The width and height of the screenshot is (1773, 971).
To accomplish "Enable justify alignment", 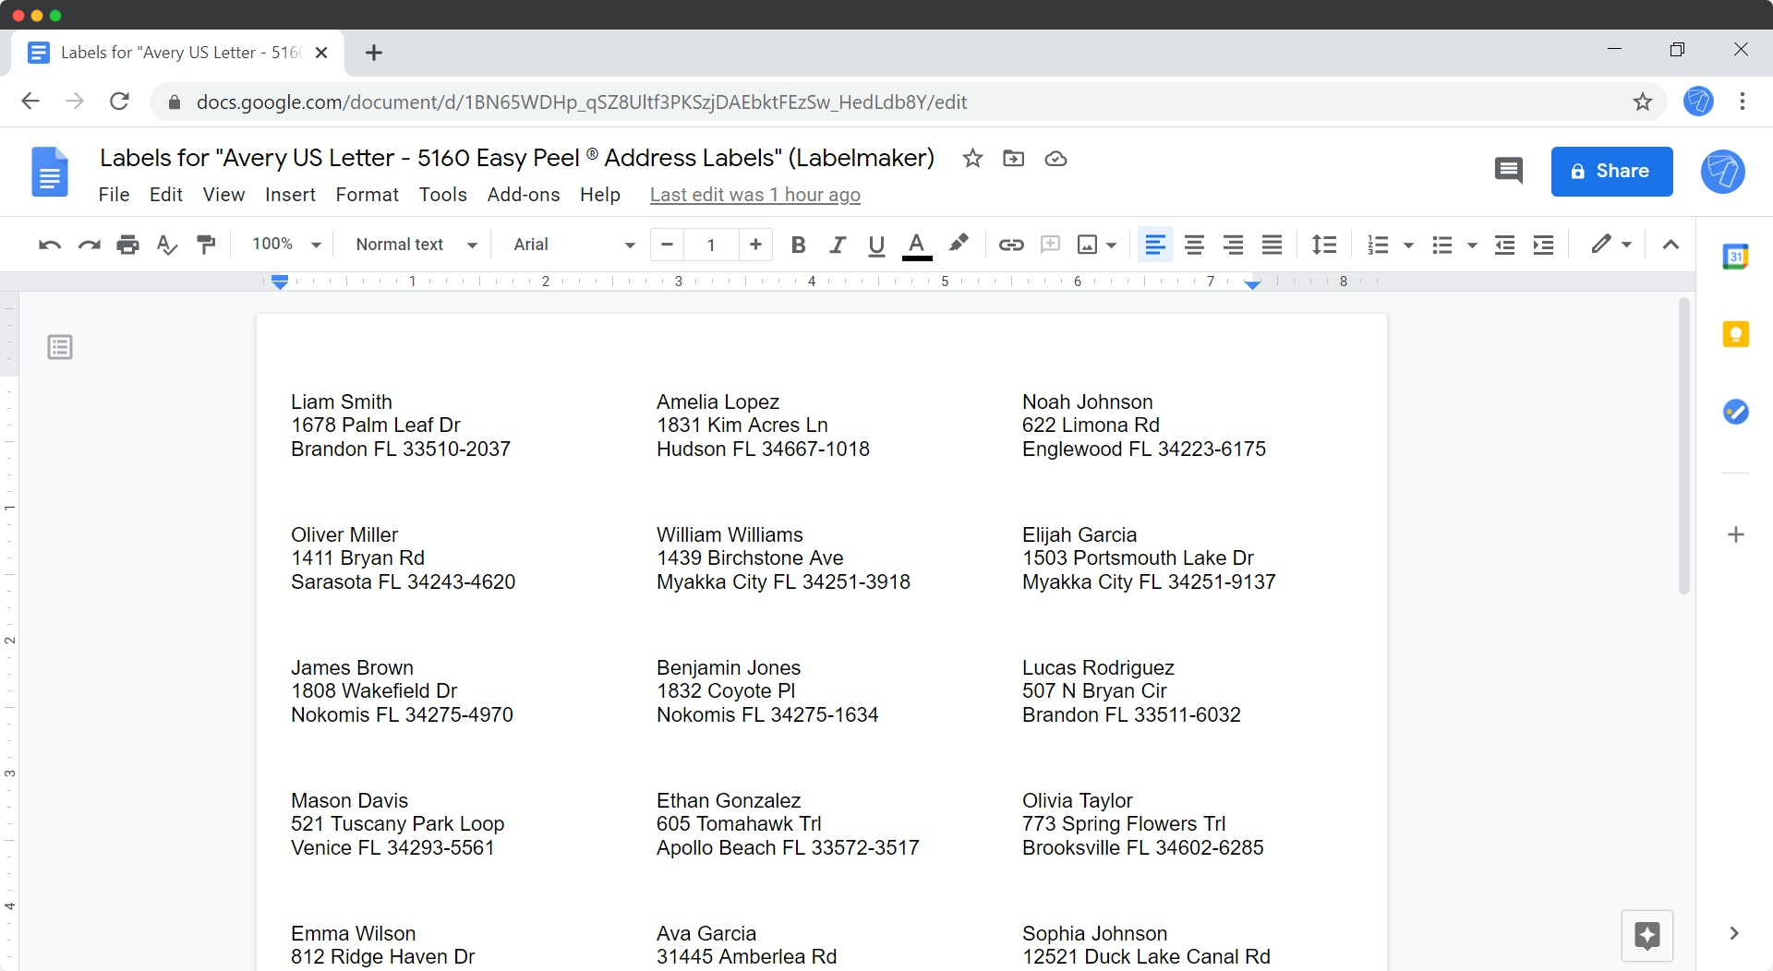I will coord(1272,245).
